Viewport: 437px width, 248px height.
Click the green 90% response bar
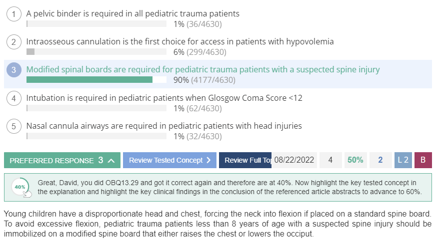pos(89,80)
